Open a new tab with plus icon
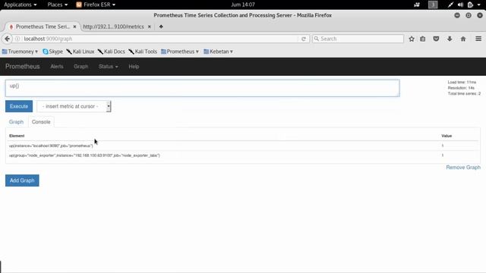Viewport: 486px width, 273px height. click(x=161, y=27)
